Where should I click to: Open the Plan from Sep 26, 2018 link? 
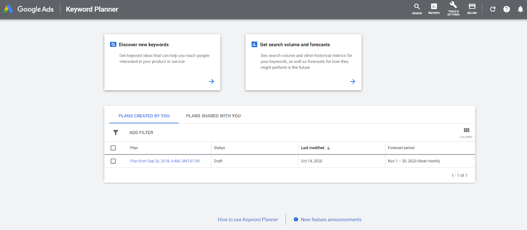coord(165,161)
